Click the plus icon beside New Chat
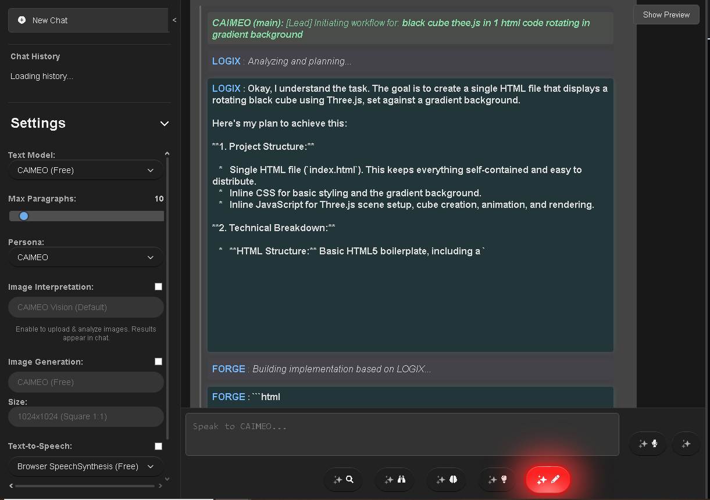Screen dimensions: 710x500 click(22, 20)
